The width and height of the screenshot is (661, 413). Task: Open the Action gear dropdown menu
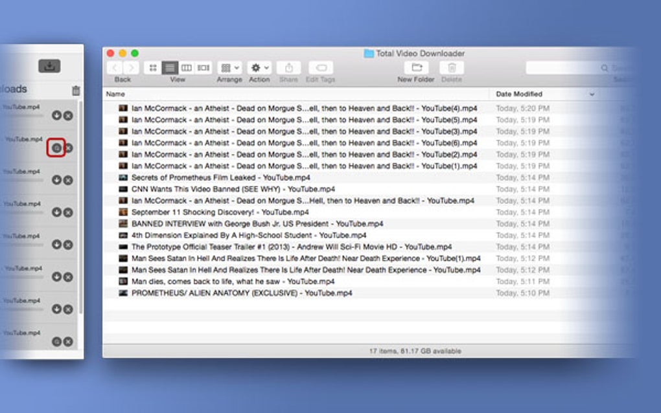(259, 68)
